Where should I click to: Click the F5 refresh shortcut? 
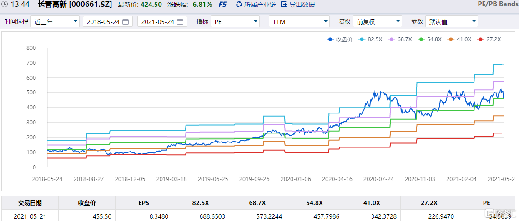pyautogui.click(x=223, y=5)
